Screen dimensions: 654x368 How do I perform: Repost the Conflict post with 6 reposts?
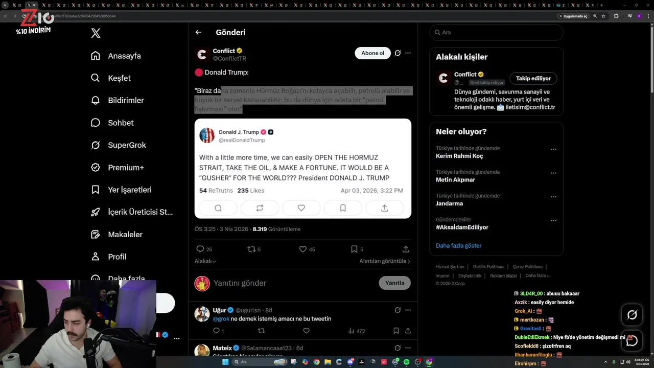[x=254, y=249]
